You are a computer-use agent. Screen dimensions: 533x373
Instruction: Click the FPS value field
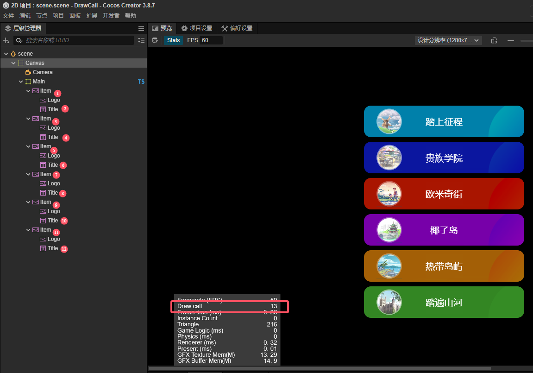click(x=212, y=40)
